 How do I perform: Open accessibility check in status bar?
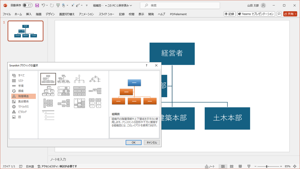click(x=57, y=166)
